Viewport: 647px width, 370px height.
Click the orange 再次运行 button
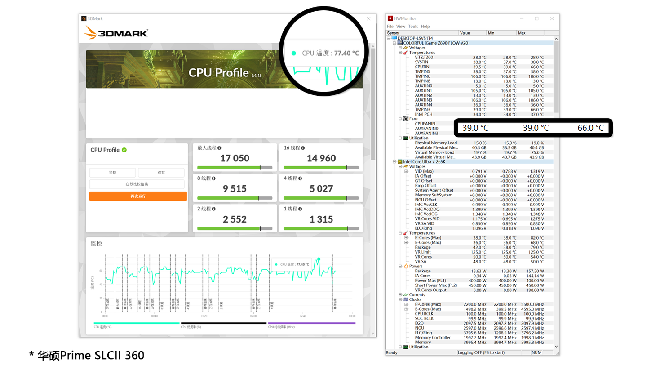tap(138, 196)
